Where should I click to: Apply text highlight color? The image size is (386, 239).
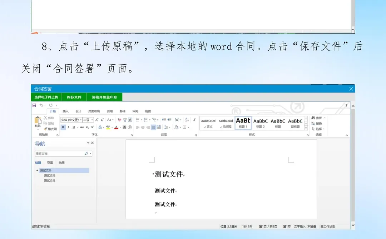coord(108,127)
